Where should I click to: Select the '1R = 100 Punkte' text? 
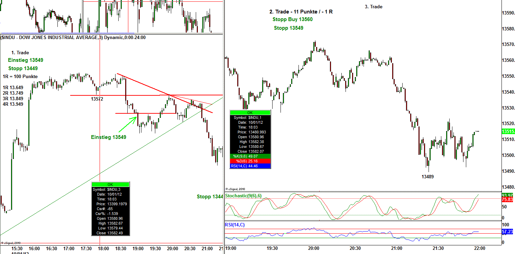20,77
